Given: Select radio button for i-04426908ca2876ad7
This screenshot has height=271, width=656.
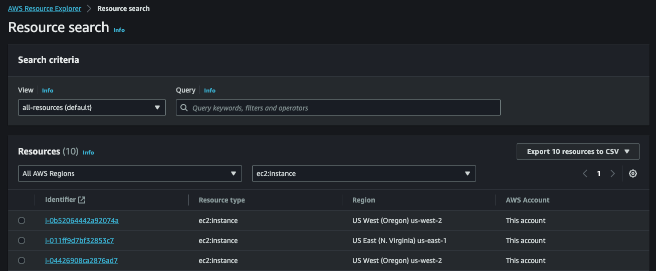Looking at the screenshot, I should click(22, 260).
